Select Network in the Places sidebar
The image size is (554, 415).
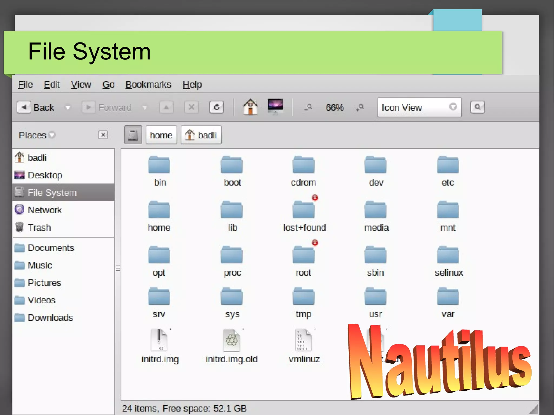pos(64,210)
